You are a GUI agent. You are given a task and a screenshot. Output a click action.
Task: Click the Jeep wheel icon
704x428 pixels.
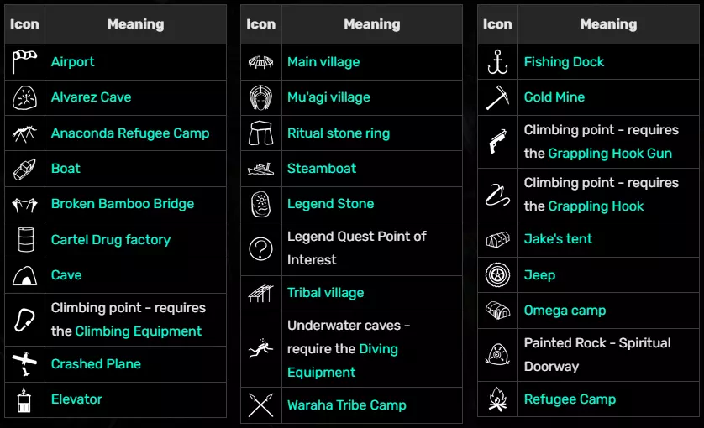coord(497,274)
